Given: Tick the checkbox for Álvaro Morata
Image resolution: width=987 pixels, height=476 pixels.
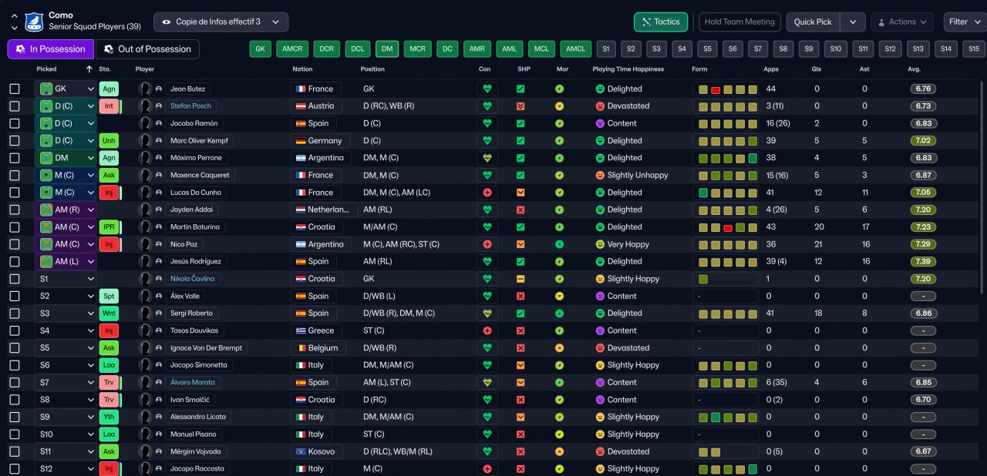Looking at the screenshot, I should [15, 382].
